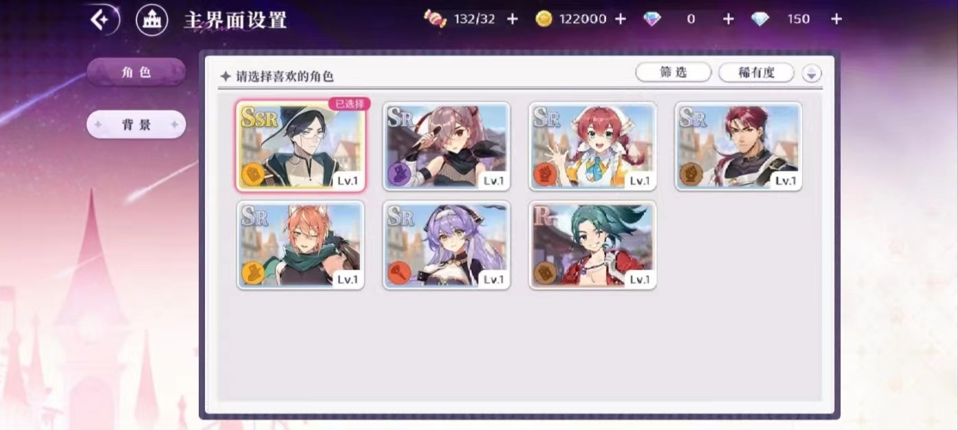958x430 pixels.
Task: Select the SR pink-haired archer character
Action: point(446,146)
